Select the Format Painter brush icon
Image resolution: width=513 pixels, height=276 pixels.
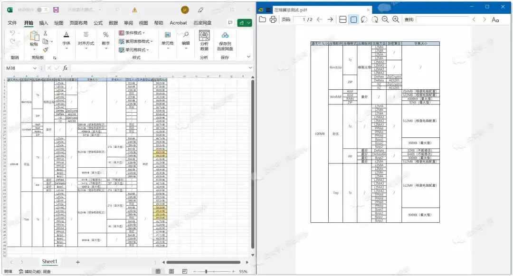pos(46,50)
